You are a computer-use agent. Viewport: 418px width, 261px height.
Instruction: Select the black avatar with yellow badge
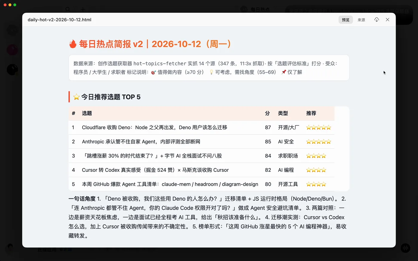tap(12, 70)
